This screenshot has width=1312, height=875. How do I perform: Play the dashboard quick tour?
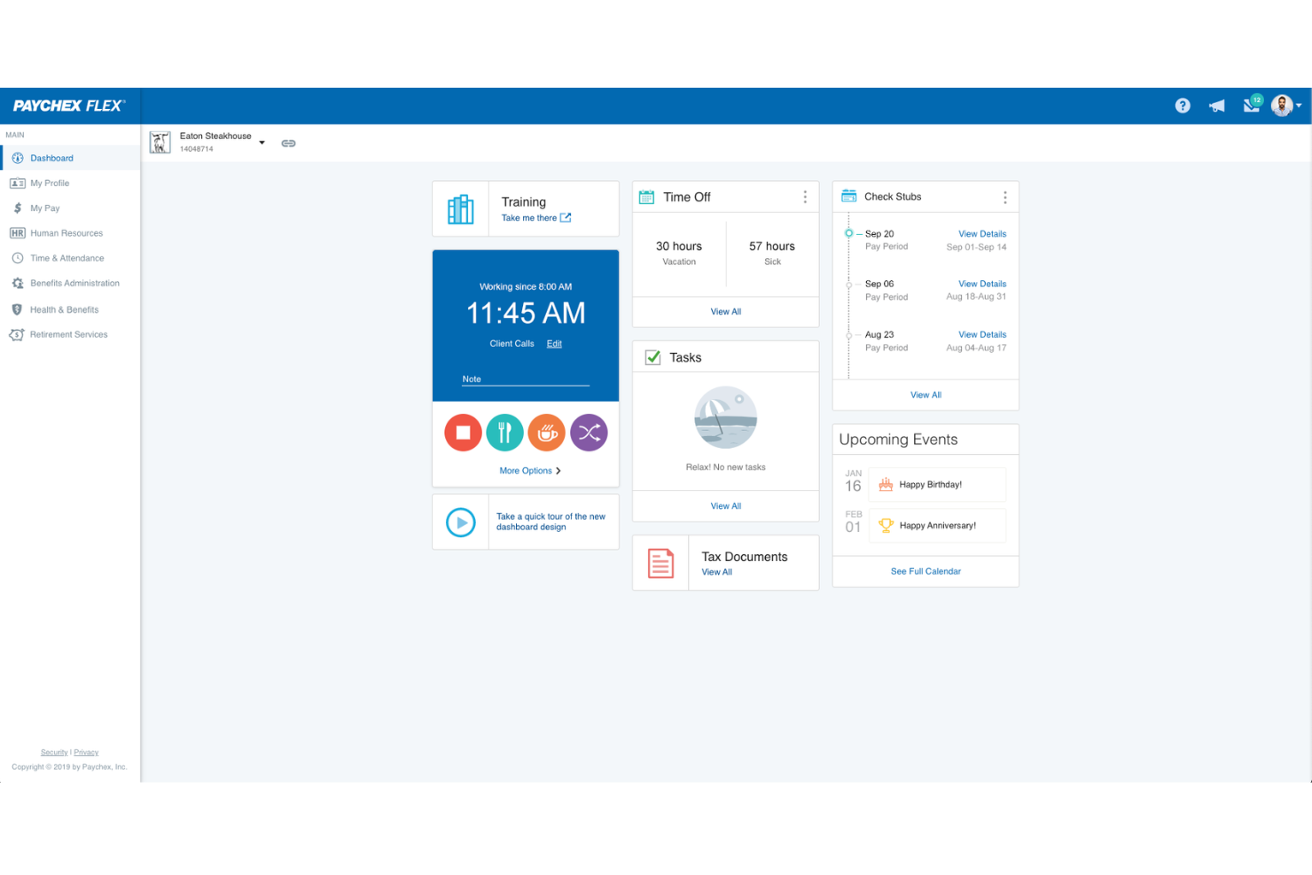click(x=460, y=522)
